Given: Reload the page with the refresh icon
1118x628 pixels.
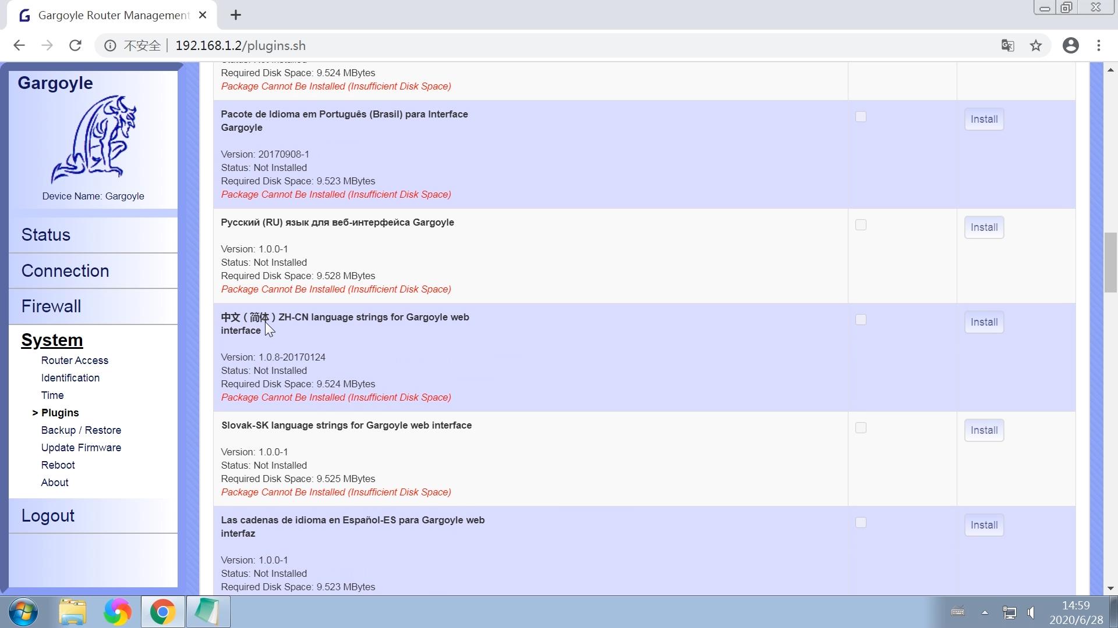Looking at the screenshot, I should [x=75, y=45].
